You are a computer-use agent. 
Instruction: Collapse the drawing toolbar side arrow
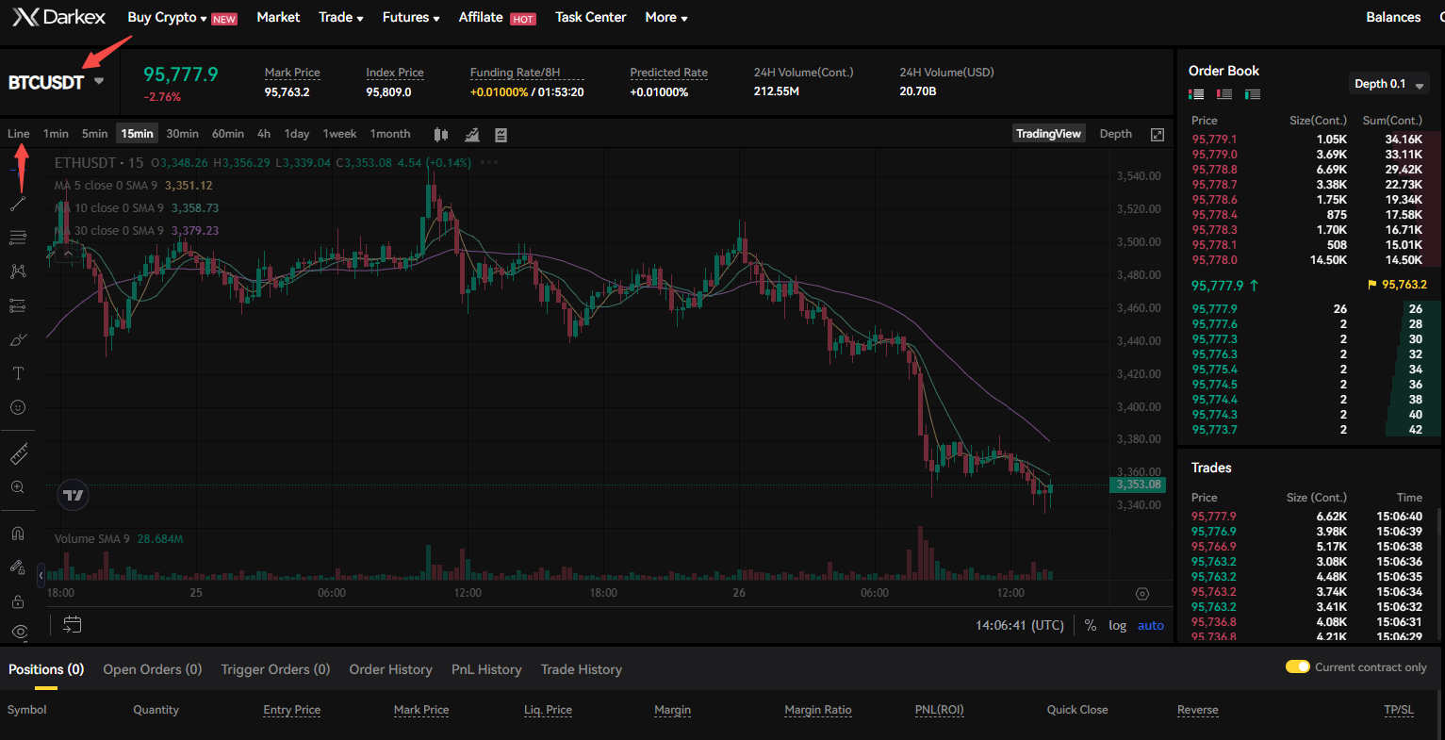(41, 574)
